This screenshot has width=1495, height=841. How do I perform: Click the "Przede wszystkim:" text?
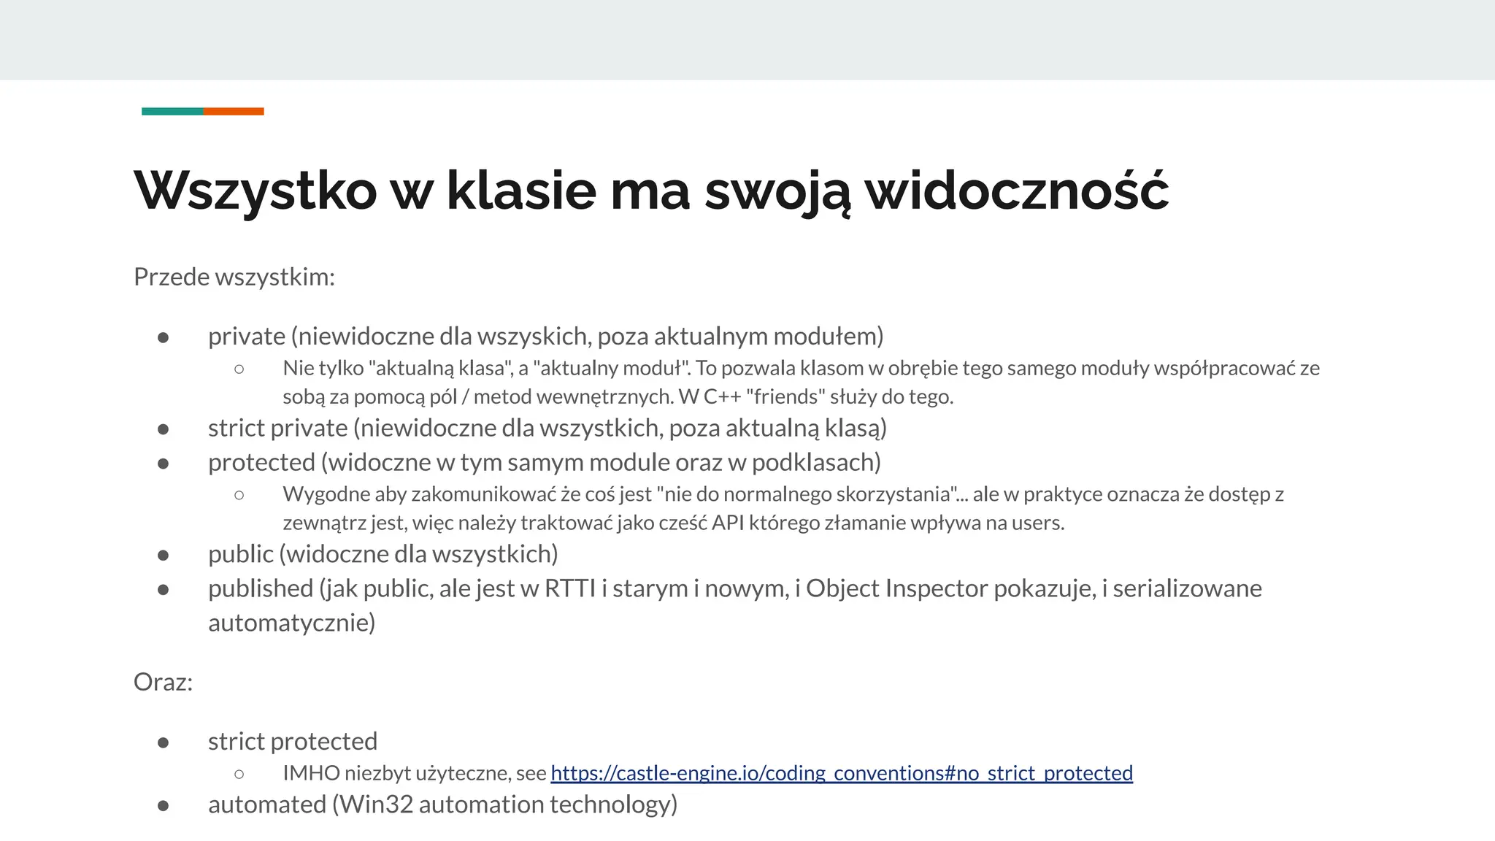click(x=234, y=277)
